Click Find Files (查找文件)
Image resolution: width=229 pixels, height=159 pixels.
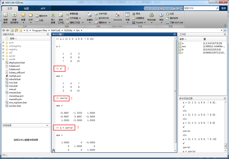[x=41, y=16]
